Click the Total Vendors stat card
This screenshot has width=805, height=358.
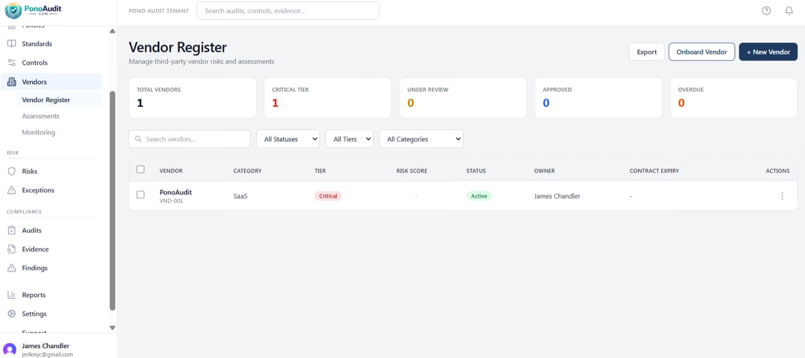(x=193, y=98)
